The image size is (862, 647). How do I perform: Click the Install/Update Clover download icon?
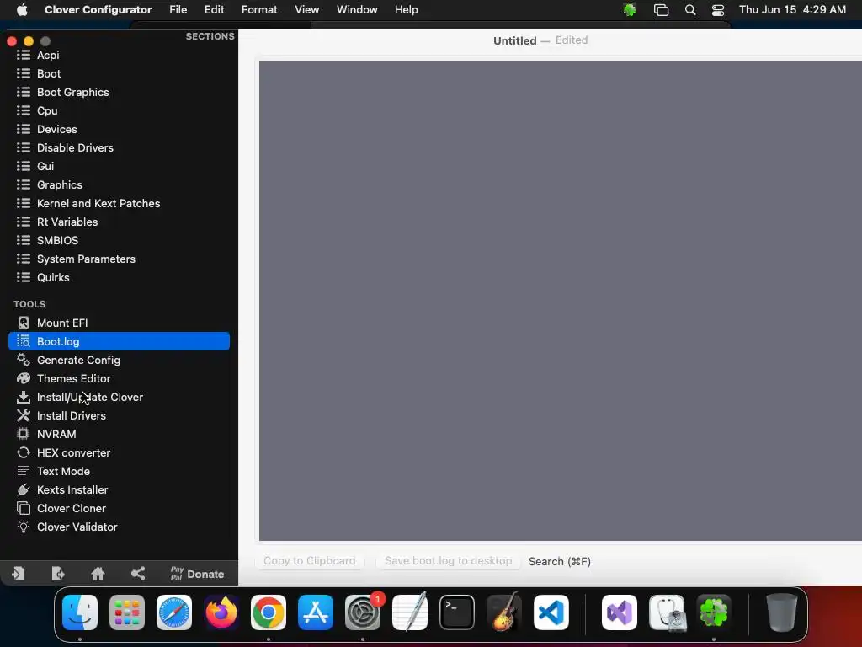[x=23, y=398]
